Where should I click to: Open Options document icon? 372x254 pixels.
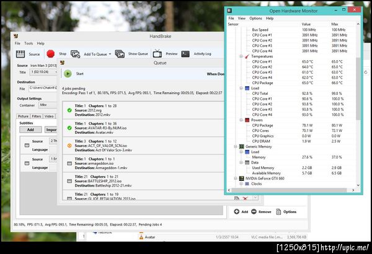278,211
